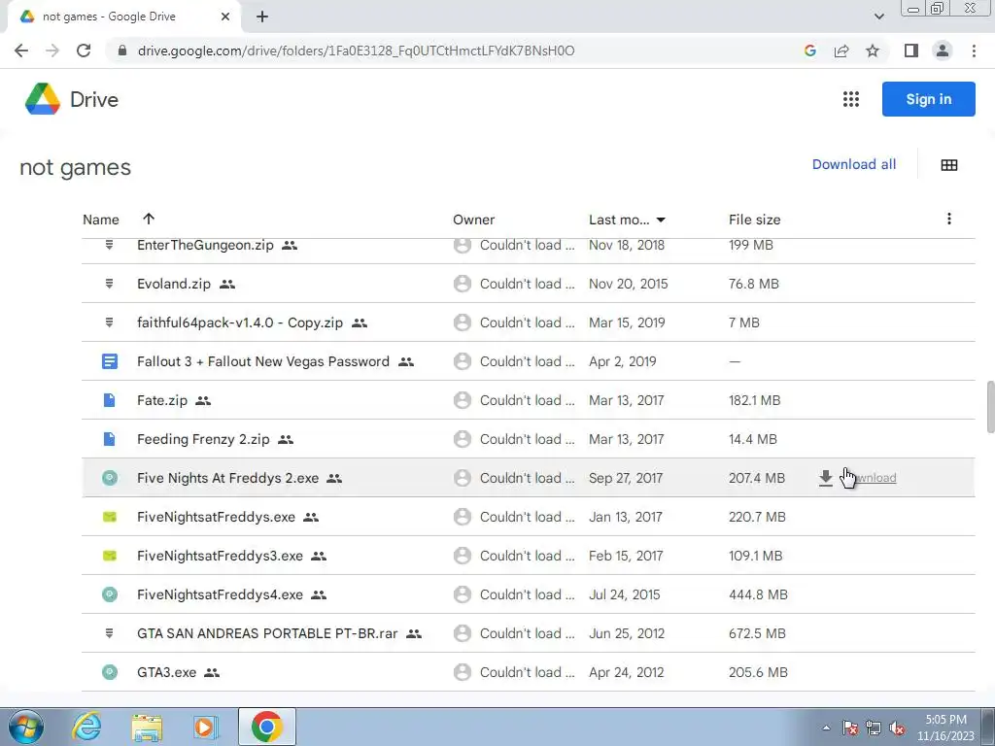This screenshot has height=746, width=995.
Task: Click the 444.8 MB file size value
Action: [x=758, y=595]
